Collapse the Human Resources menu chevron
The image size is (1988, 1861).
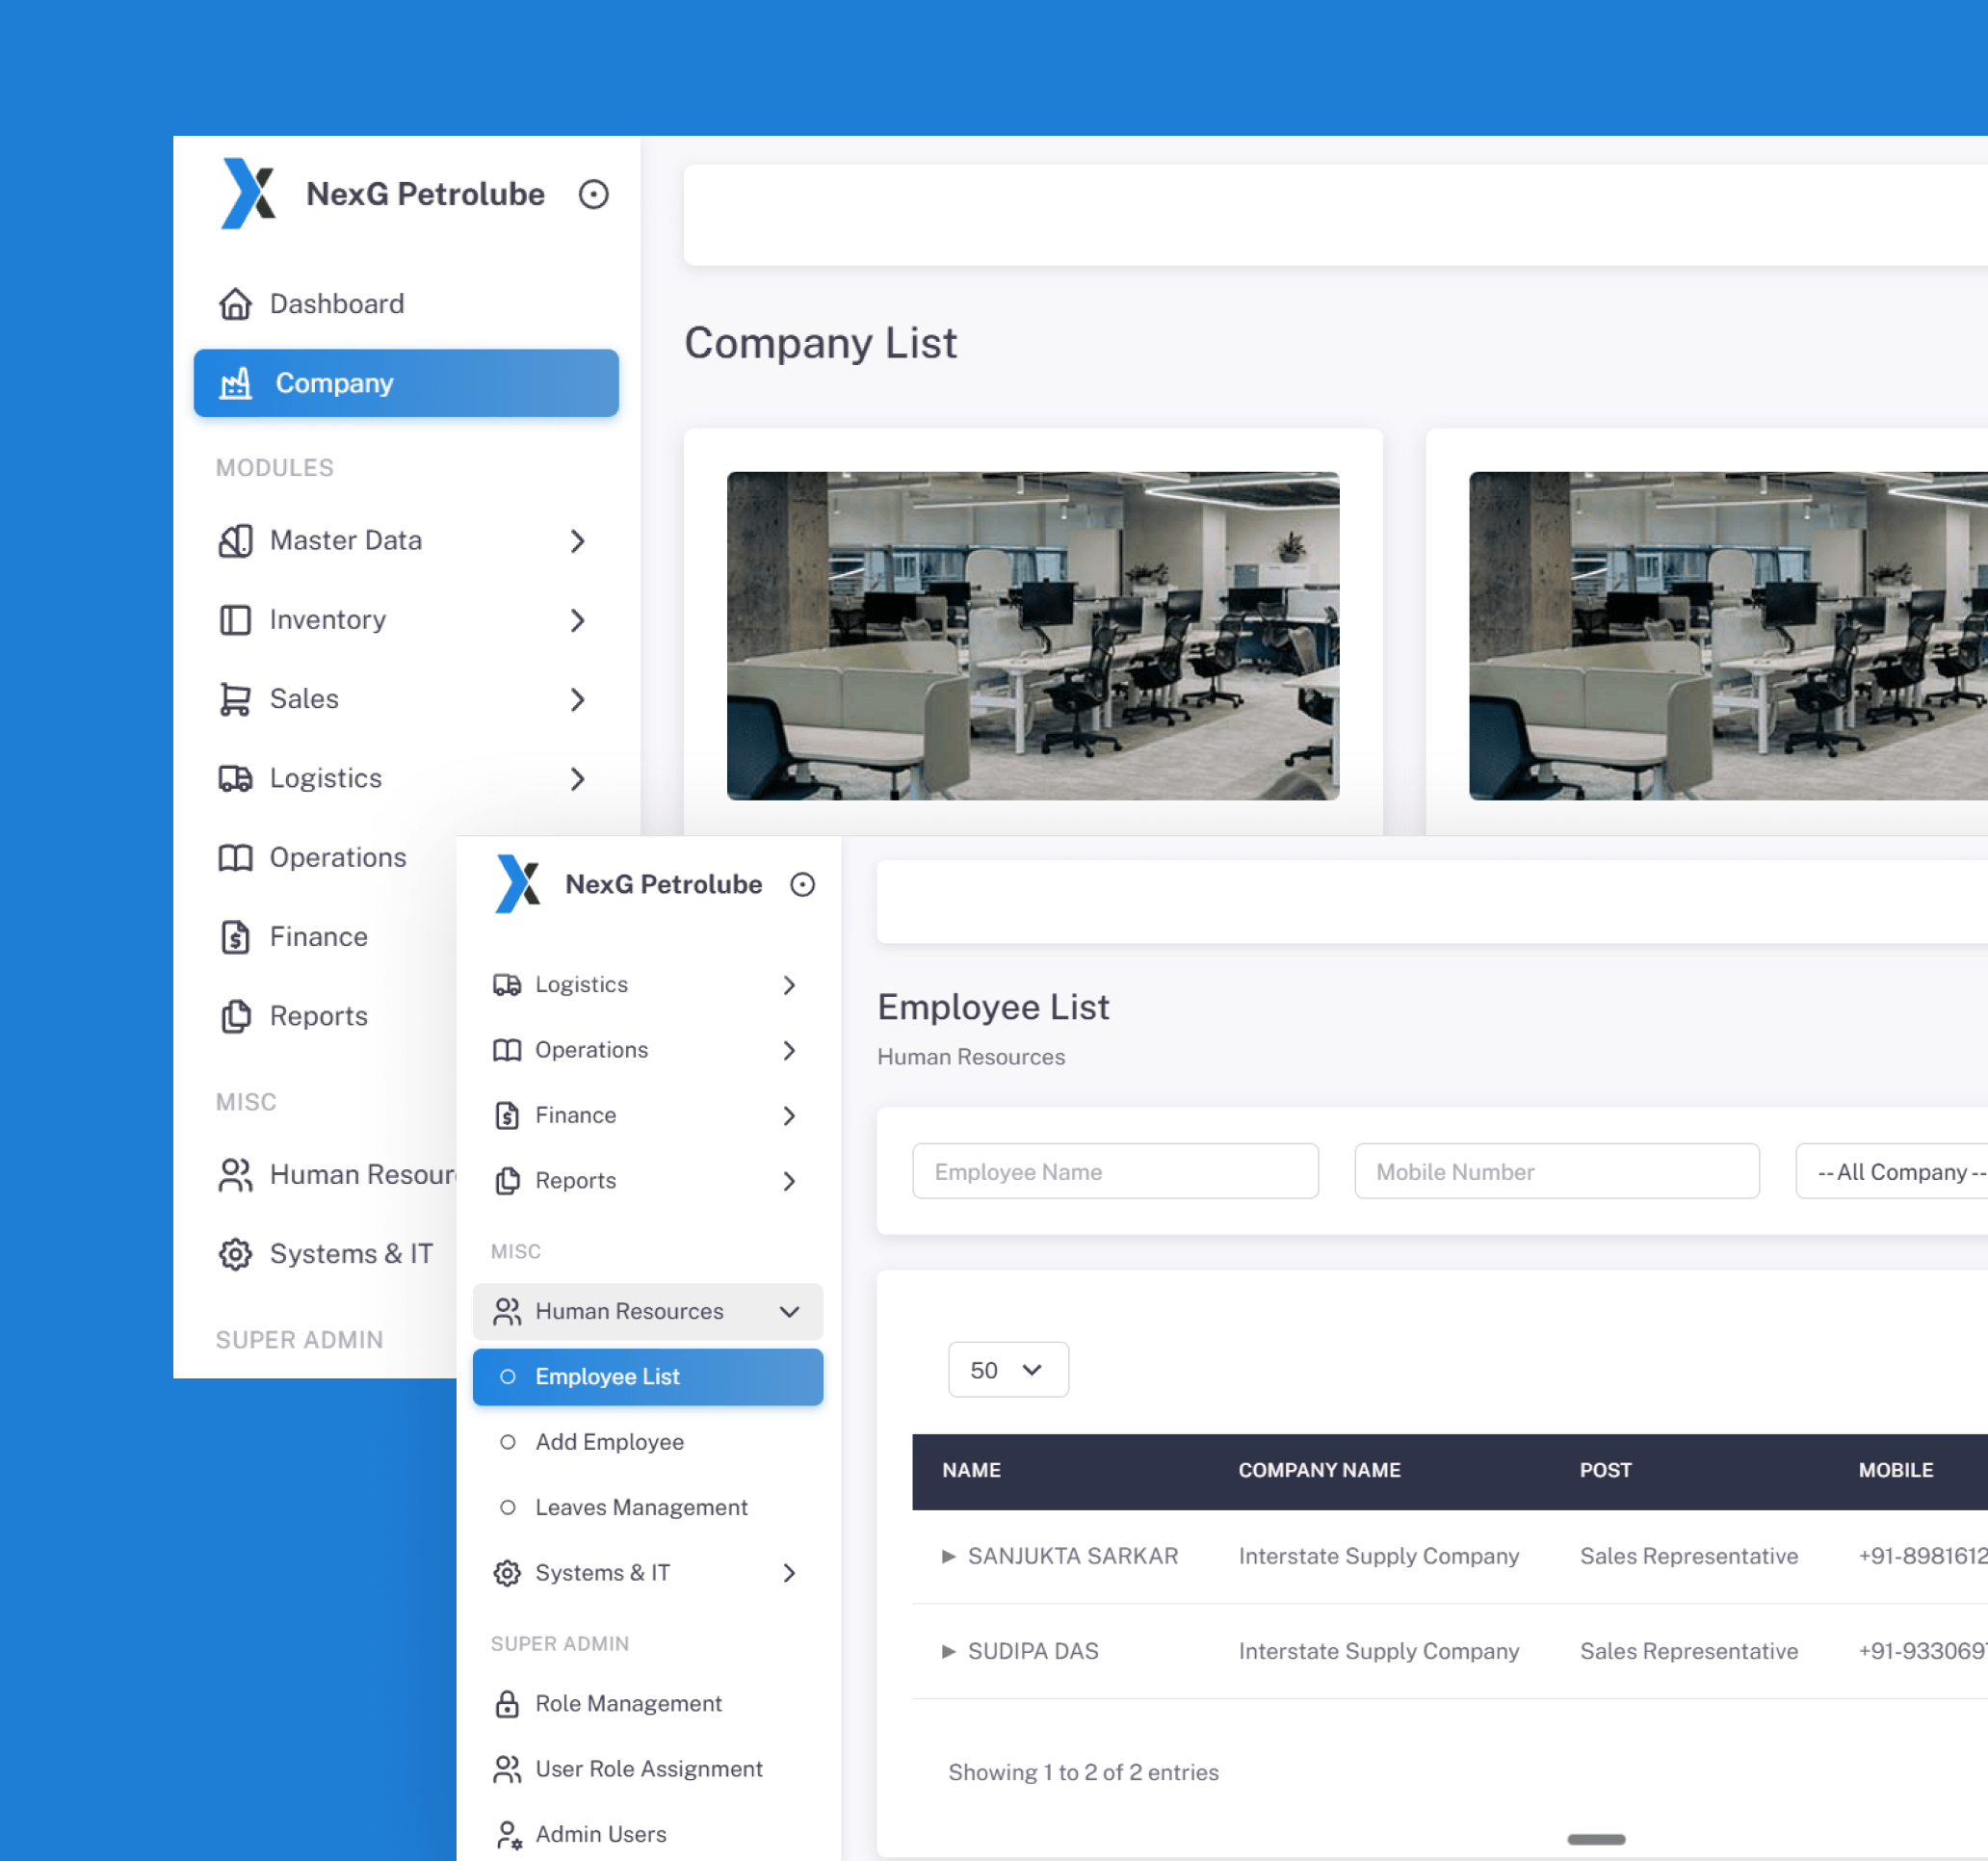[x=789, y=1311]
